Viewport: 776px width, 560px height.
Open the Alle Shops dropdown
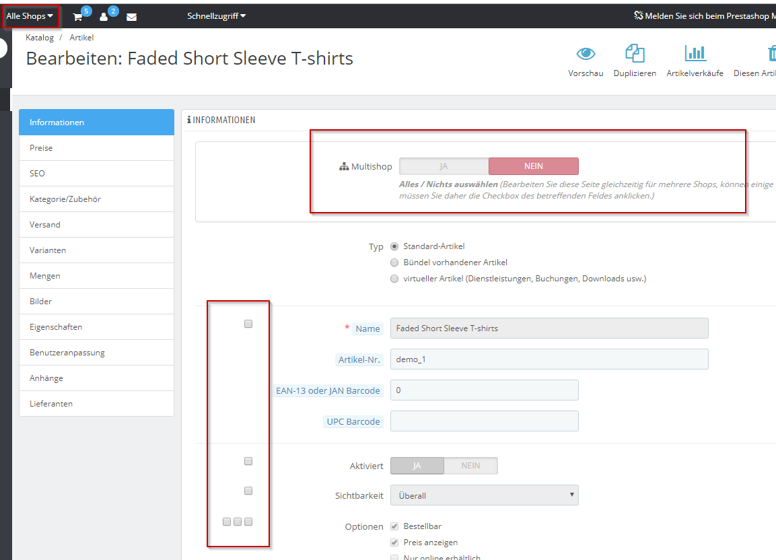[x=29, y=16]
